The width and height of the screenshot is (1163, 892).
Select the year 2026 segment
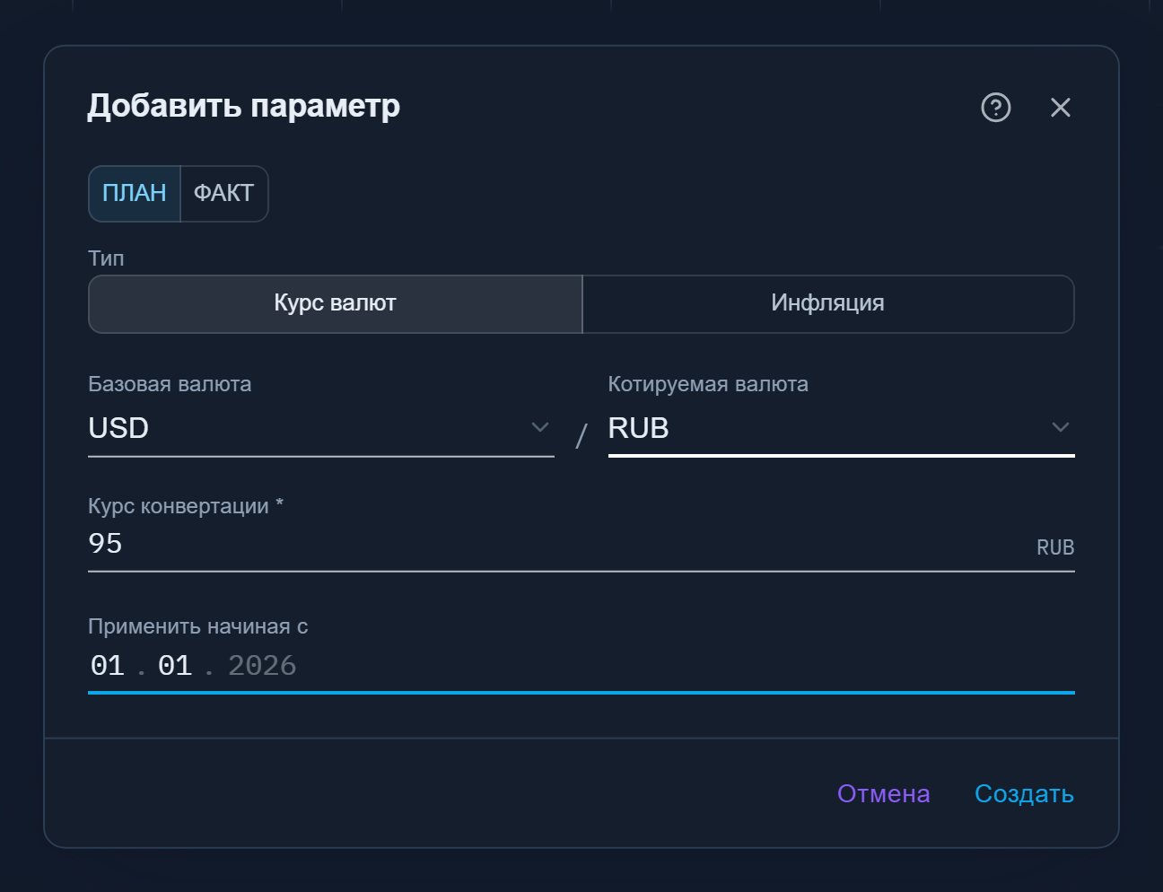pos(262,666)
